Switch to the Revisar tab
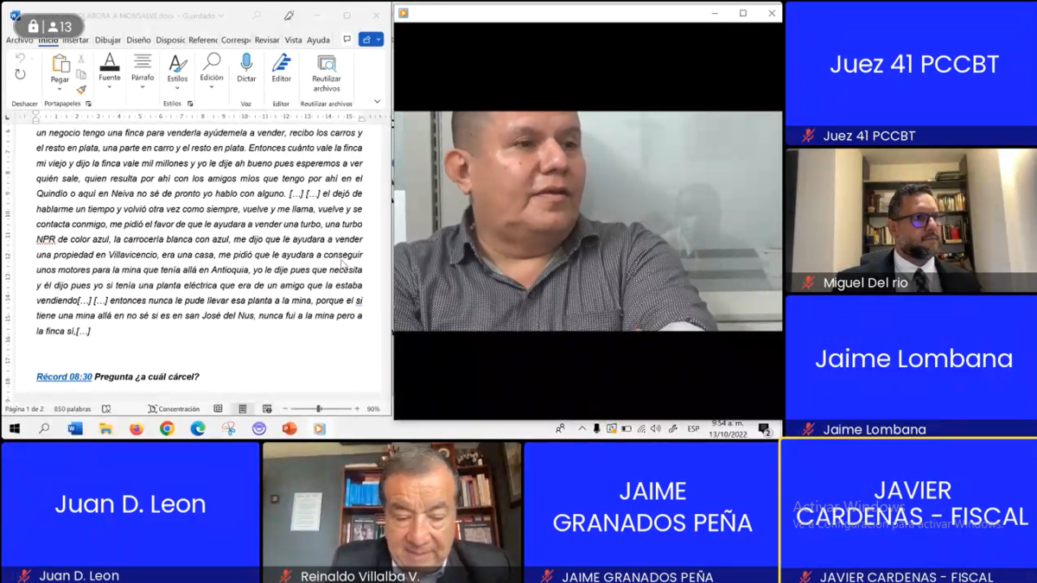1037x583 pixels. click(267, 40)
